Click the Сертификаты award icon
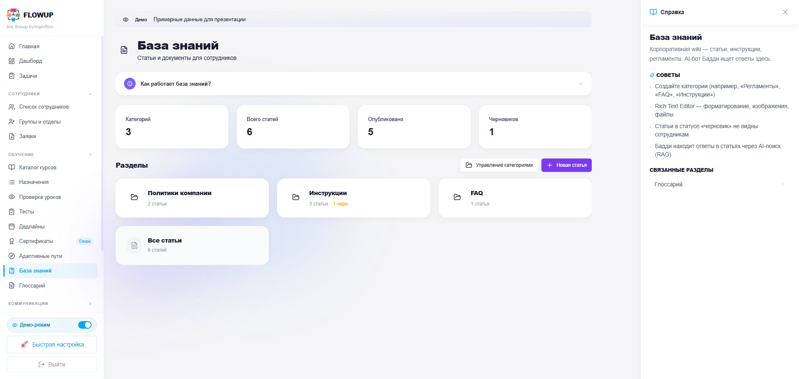The height and width of the screenshot is (379, 799). coord(12,241)
